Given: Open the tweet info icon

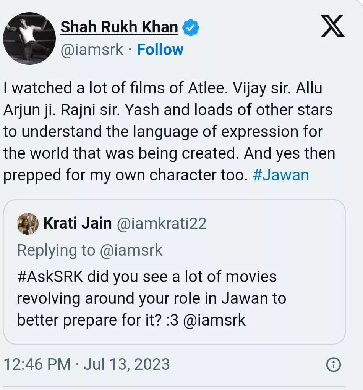Looking at the screenshot, I should 333,365.
